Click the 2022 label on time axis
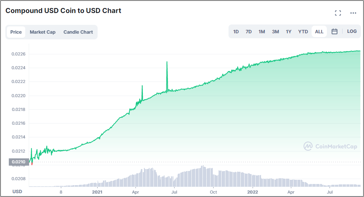Viewport: 364px width, 197px height. coord(253,191)
